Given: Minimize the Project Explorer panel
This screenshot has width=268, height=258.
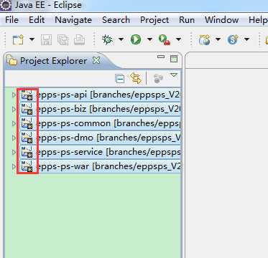Looking at the screenshot, I should coord(161,57).
